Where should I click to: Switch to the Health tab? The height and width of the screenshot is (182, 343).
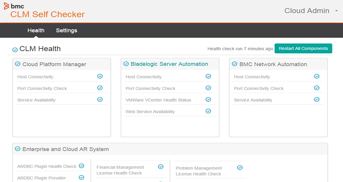click(36, 31)
